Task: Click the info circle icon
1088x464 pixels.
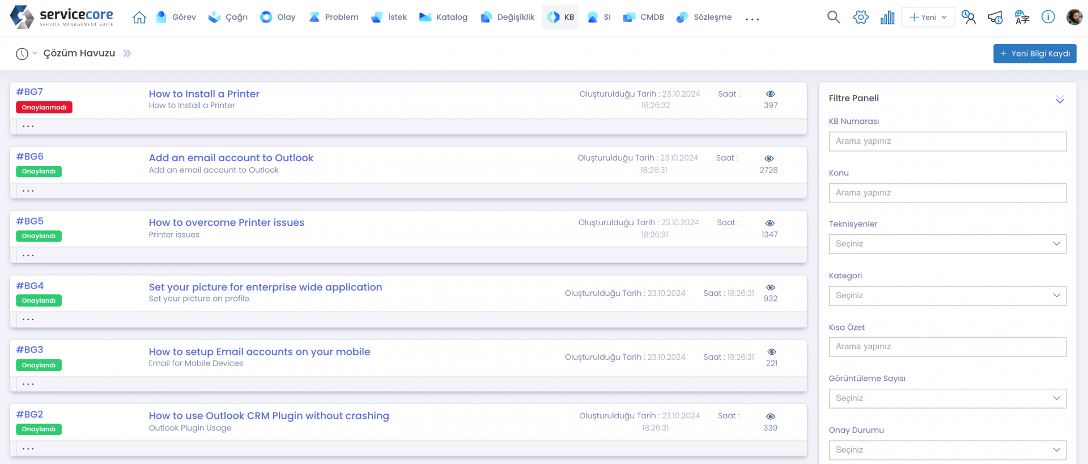Action: pyautogui.click(x=1048, y=17)
